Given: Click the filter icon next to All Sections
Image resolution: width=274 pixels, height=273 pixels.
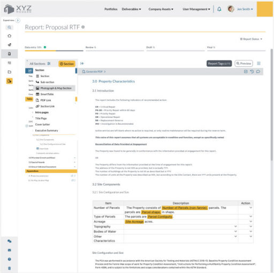Looking at the screenshot, I should click(x=49, y=64).
